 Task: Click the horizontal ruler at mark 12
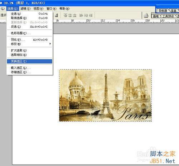click(x=103, y=21)
